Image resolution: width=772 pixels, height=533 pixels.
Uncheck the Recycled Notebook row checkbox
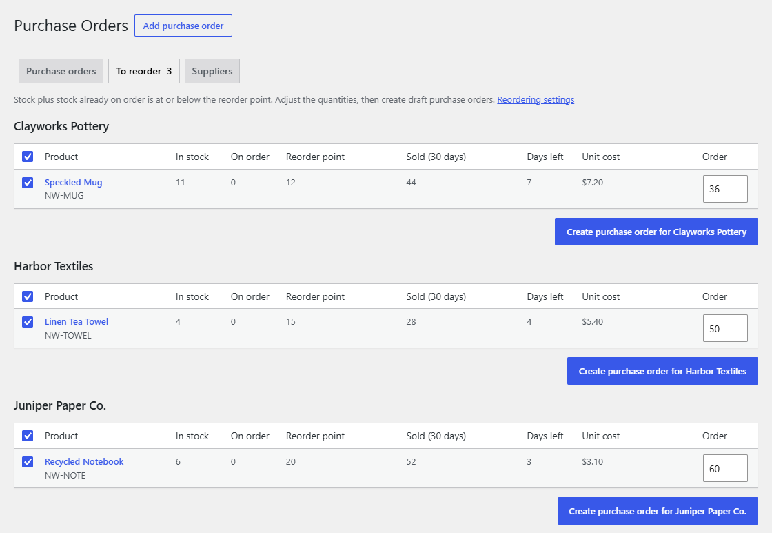point(28,462)
